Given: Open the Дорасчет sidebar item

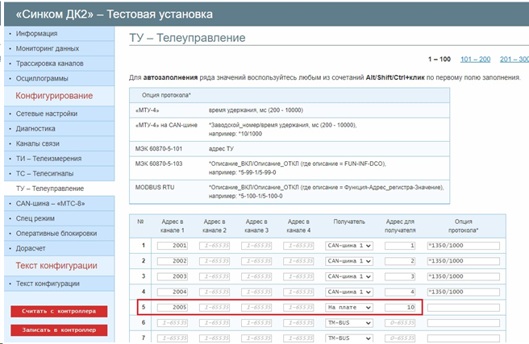Looking at the screenshot, I should pyautogui.click(x=32, y=247).
